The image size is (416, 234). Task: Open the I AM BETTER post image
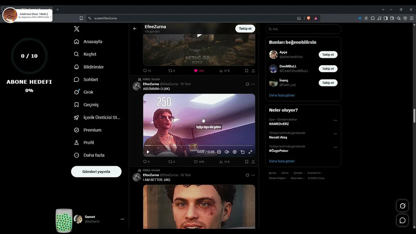click(x=199, y=207)
